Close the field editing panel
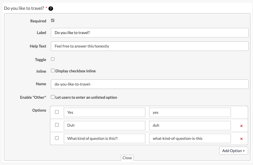The image size is (253, 165). pyautogui.click(x=127, y=158)
